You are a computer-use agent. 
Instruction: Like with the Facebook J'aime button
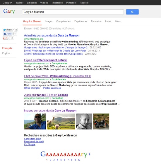7,34
